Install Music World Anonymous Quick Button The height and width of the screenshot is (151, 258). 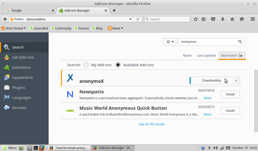(x=230, y=111)
